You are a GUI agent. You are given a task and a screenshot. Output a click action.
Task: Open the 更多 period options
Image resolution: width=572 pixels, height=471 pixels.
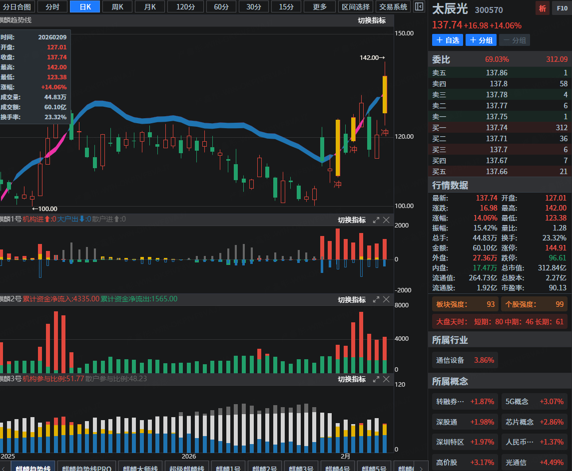tap(320, 6)
